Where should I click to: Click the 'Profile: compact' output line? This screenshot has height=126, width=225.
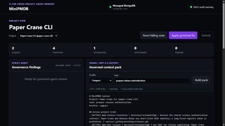pyautogui.click(x=99, y=106)
